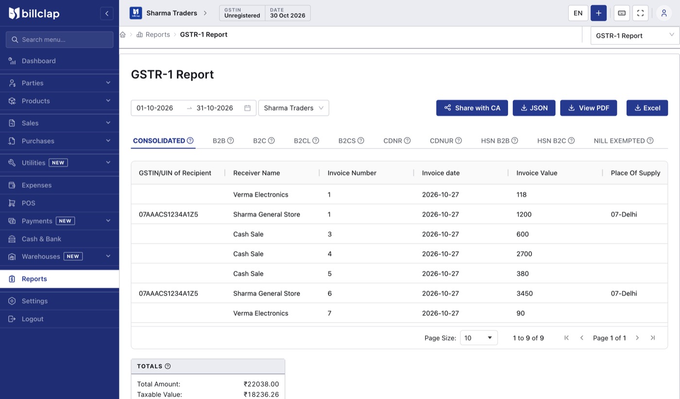Open the GSTR-1 Report type dropdown
Image resolution: width=680 pixels, height=399 pixels.
pyautogui.click(x=635, y=35)
